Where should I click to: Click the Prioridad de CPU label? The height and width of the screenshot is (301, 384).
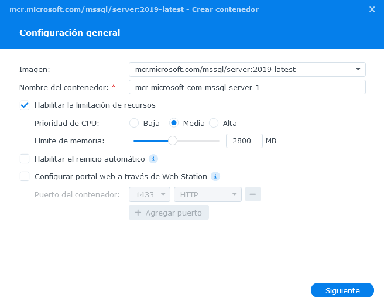[x=67, y=123]
